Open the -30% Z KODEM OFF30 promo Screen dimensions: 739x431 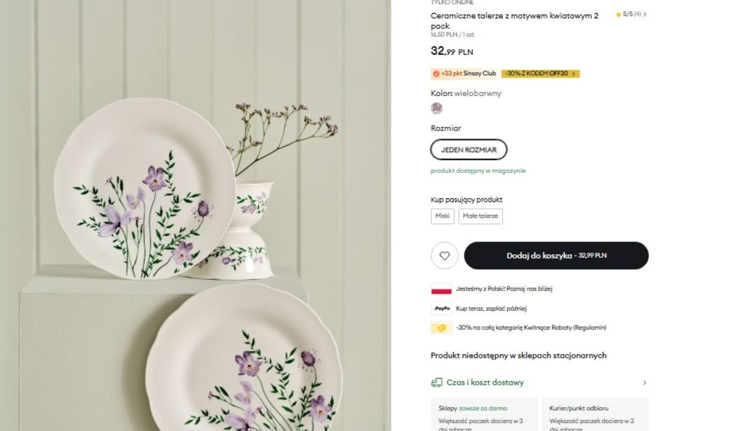[x=540, y=74]
